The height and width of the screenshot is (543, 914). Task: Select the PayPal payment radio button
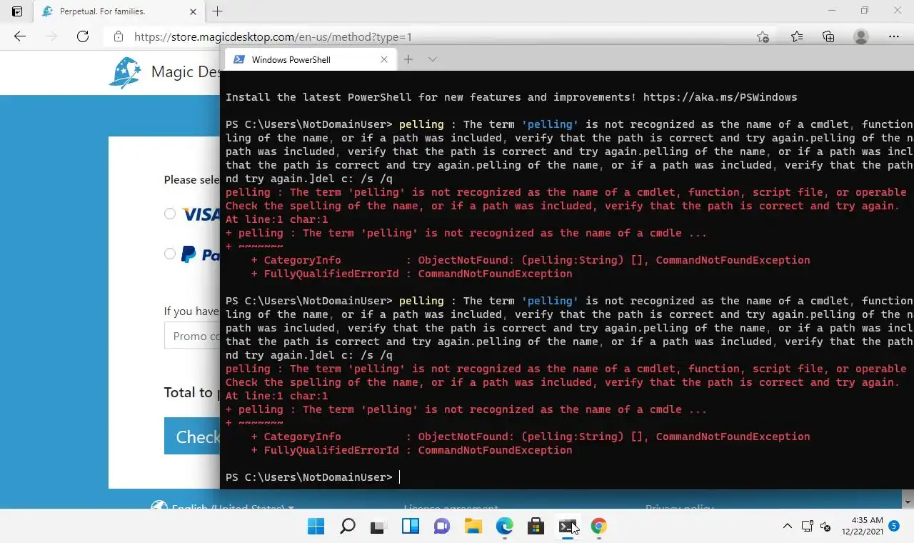(170, 254)
